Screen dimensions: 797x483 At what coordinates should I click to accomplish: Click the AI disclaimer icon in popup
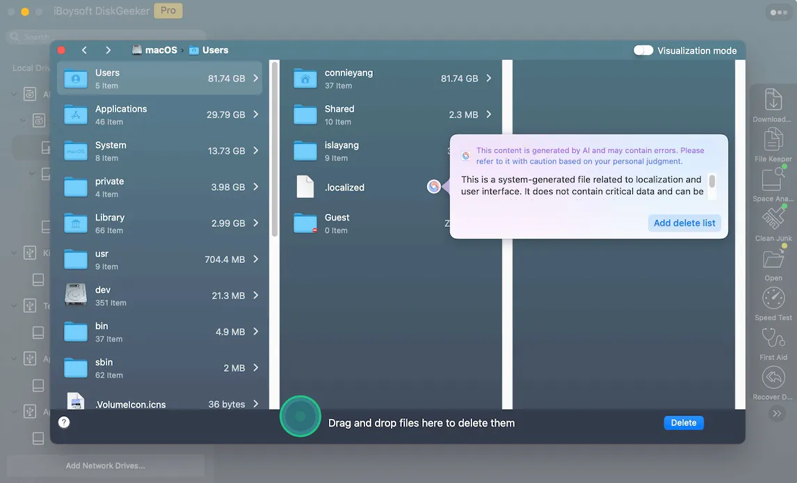(465, 156)
